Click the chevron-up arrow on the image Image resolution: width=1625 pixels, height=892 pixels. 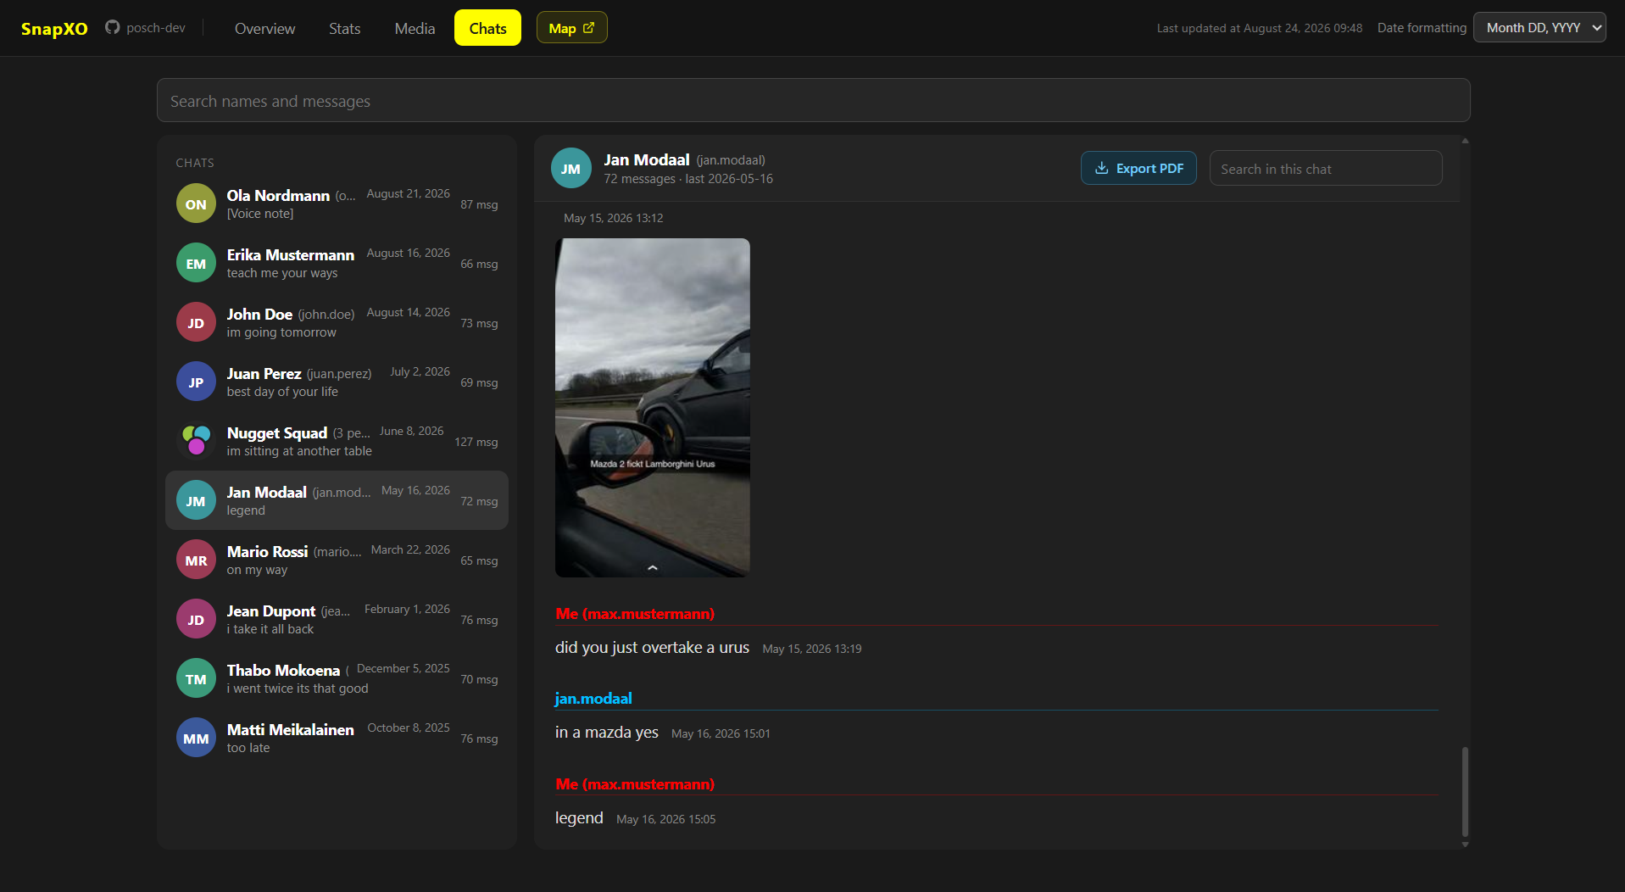[x=653, y=567]
